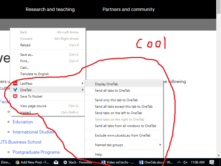The height and width of the screenshot is (166, 221).
Task: Choose View page source
Action: tap(48, 106)
